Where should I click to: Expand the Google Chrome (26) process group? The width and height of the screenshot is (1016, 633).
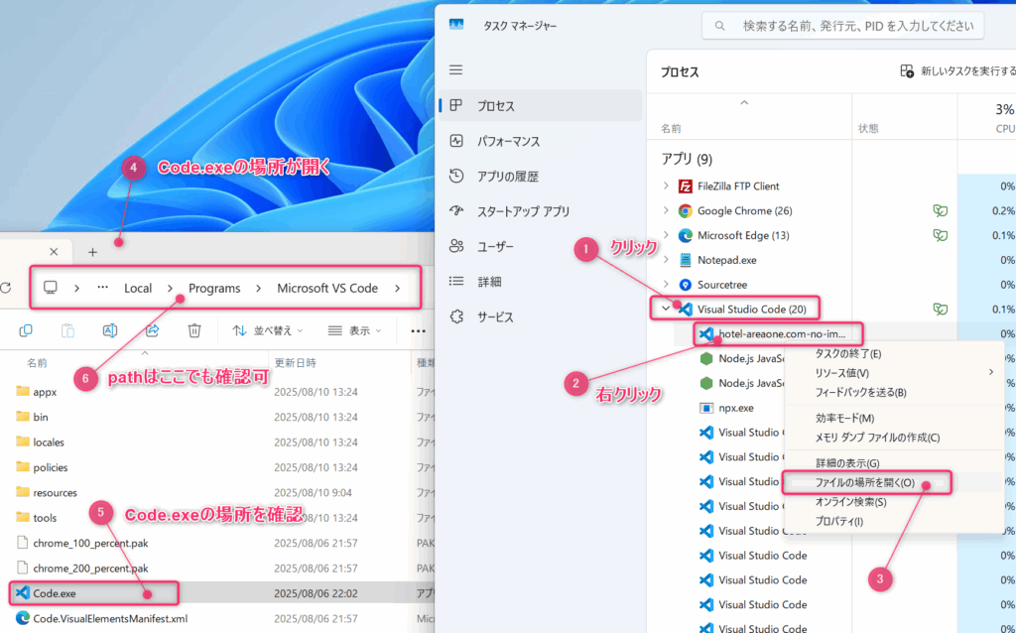point(666,210)
